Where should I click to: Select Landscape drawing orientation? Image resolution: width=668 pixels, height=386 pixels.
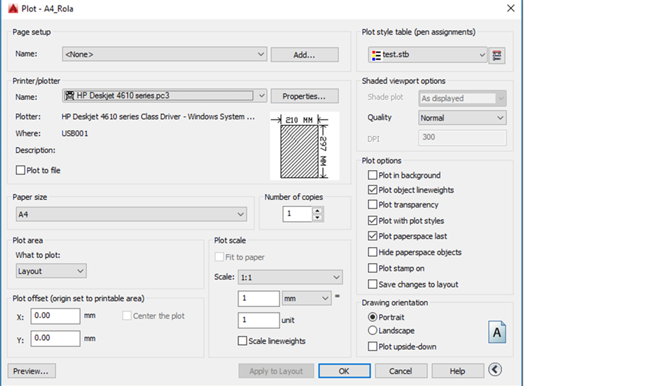coord(373,331)
